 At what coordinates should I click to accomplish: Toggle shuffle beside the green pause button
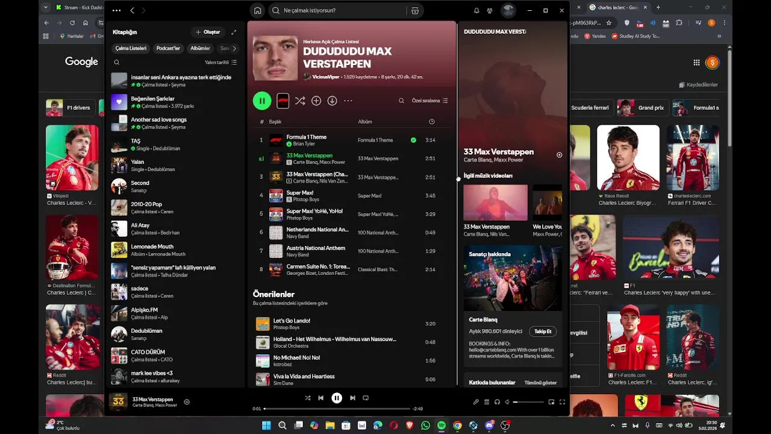click(x=300, y=101)
